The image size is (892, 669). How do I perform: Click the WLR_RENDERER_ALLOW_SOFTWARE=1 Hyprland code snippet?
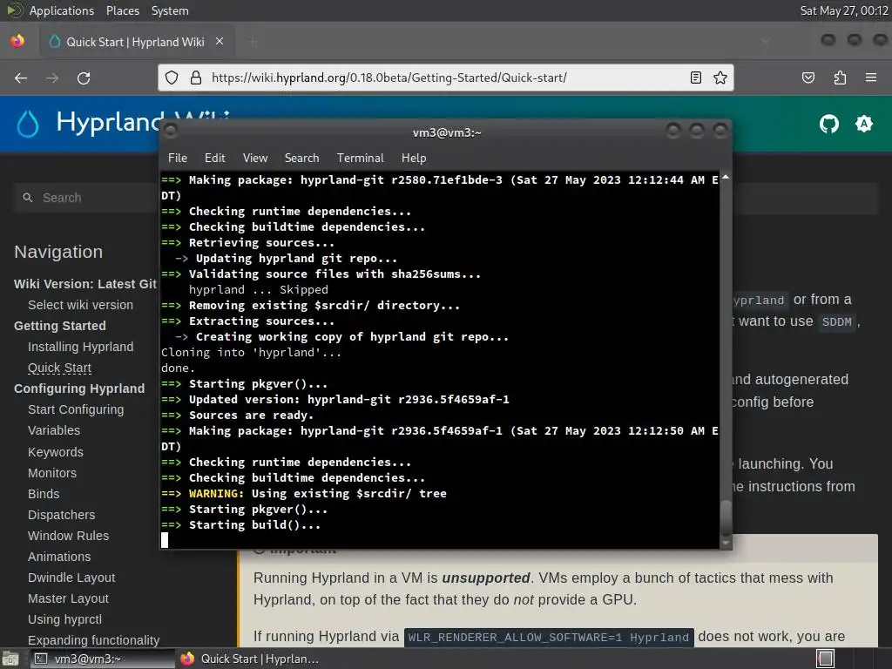pyautogui.click(x=549, y=637)
